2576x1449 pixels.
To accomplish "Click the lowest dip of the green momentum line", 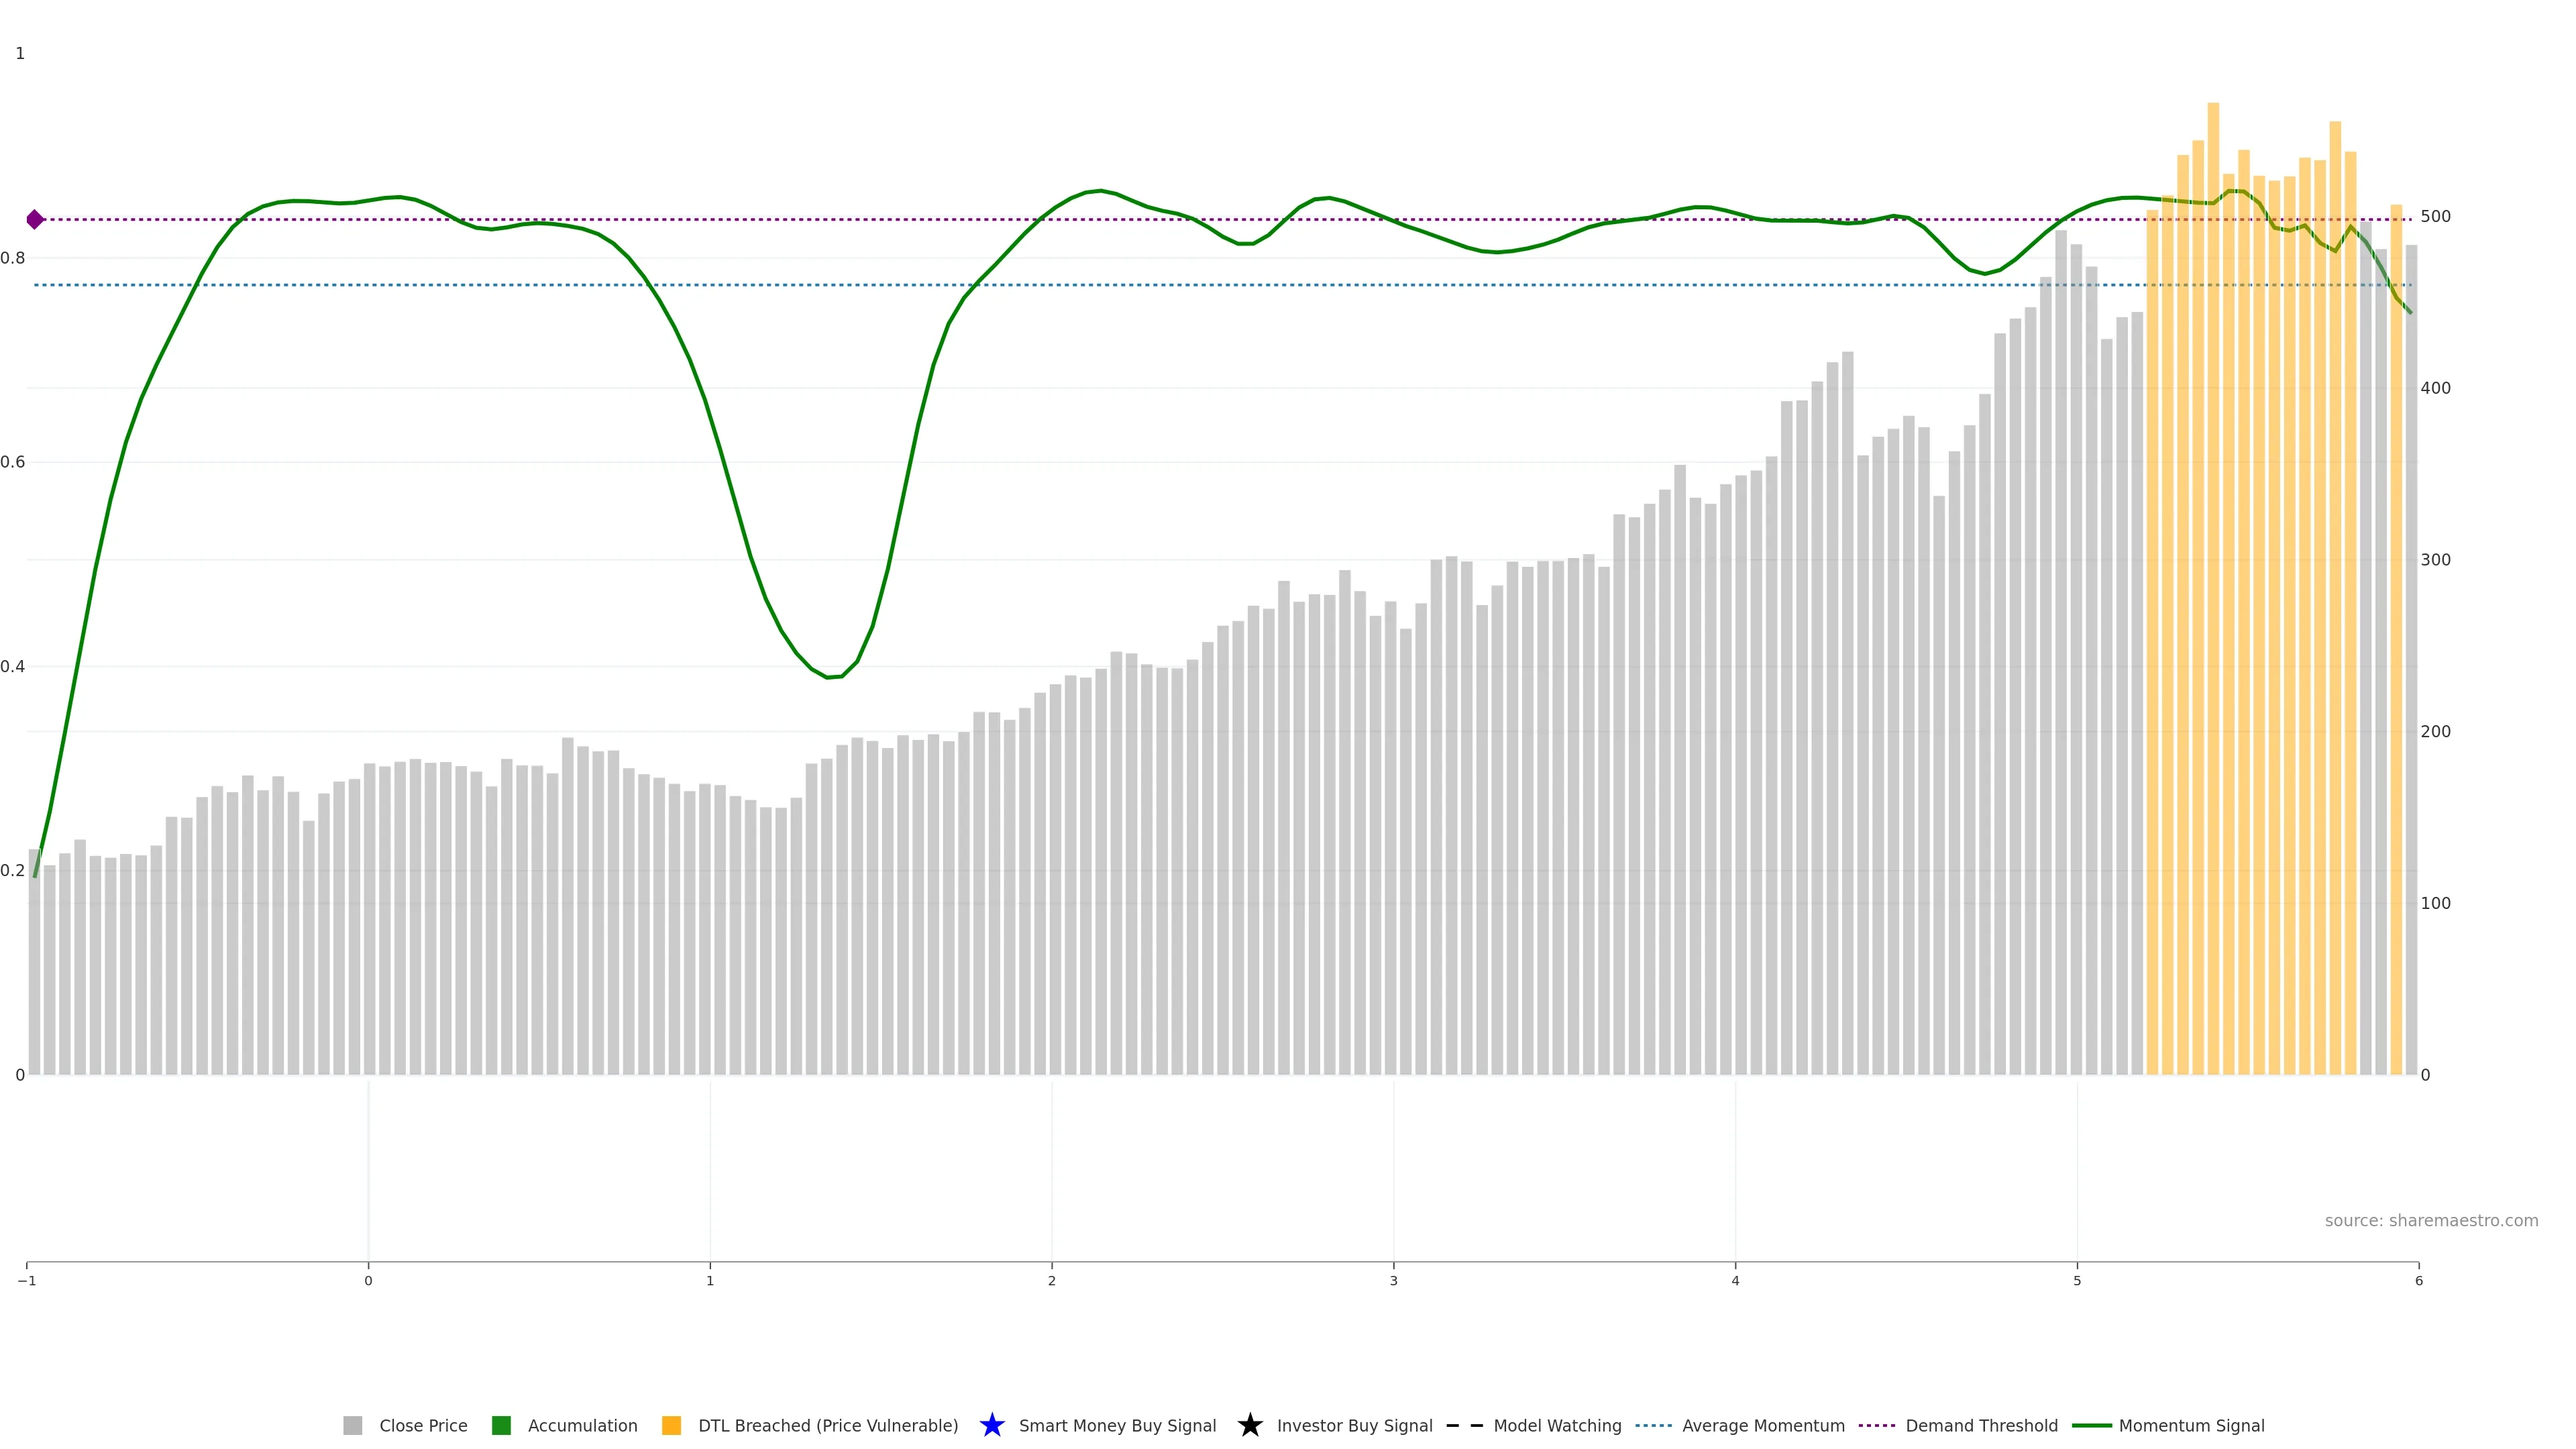I will (830, 677).
